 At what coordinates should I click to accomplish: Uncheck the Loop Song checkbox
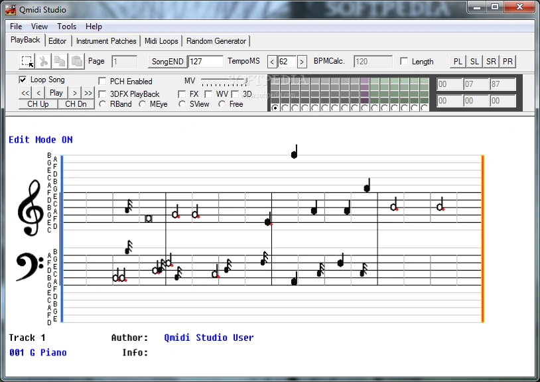click(x=23, y=80)
